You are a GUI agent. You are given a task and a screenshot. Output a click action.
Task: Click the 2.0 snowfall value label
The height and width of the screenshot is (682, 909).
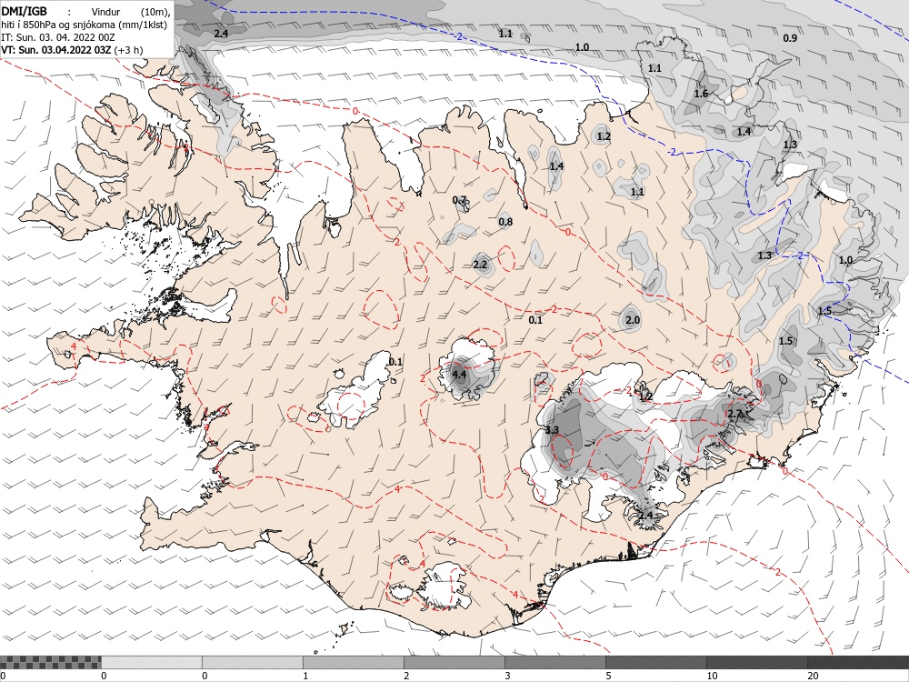click(633, 319)
